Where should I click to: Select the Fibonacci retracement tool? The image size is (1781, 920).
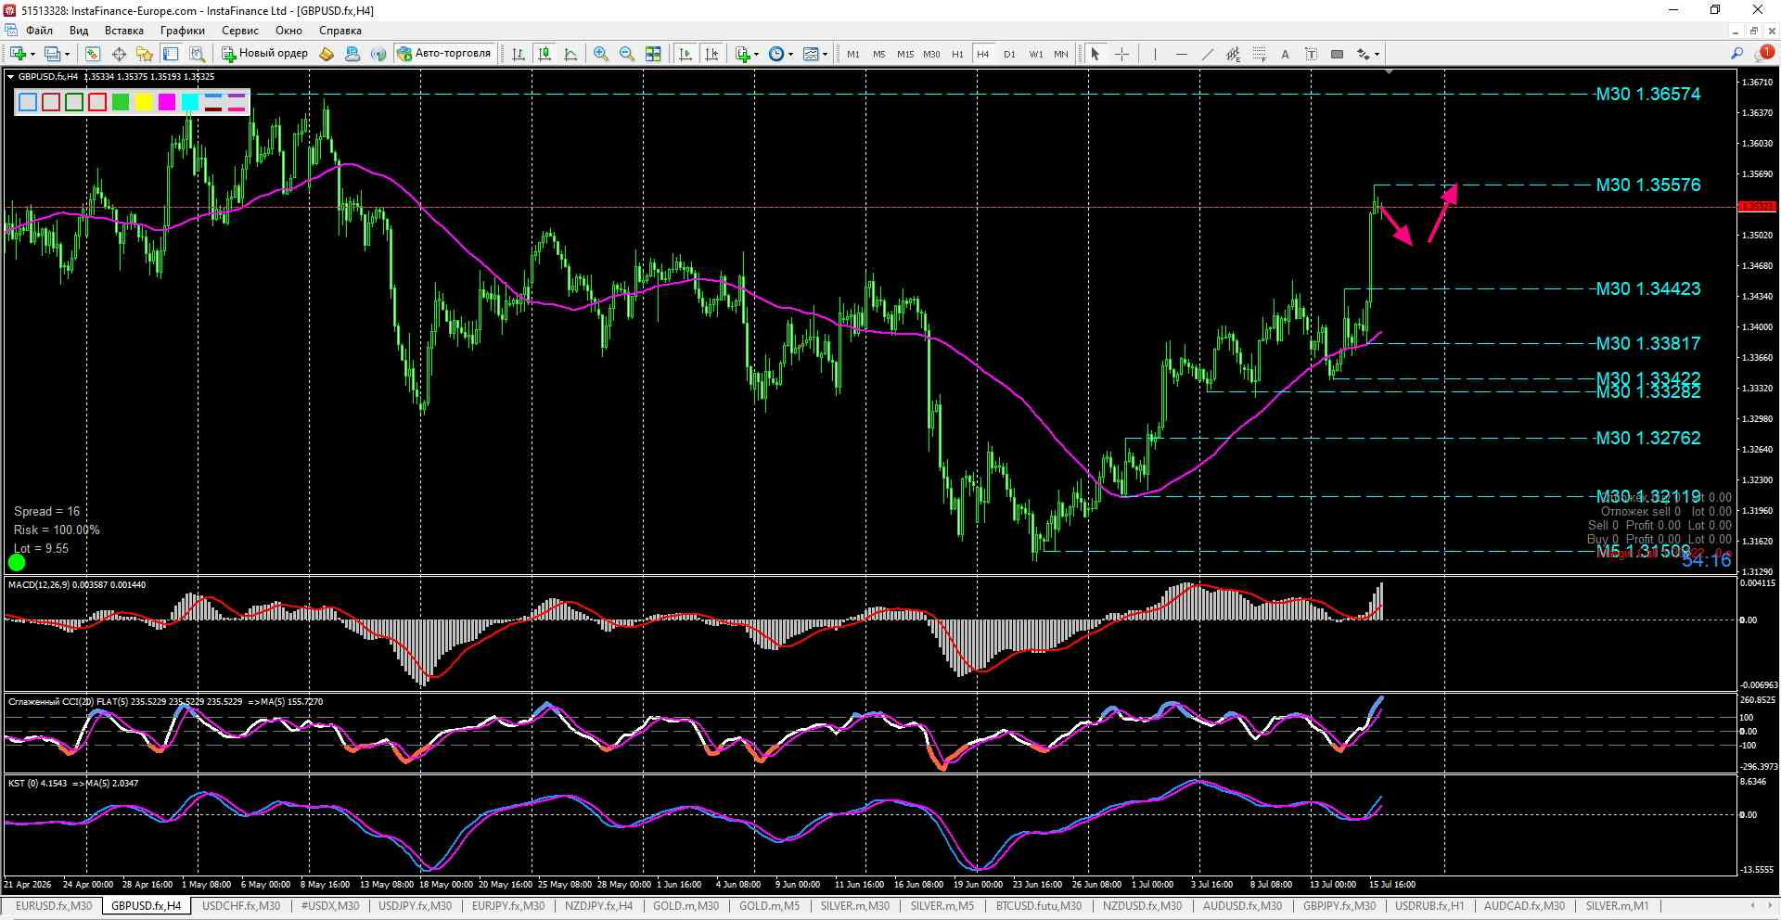1259,54
